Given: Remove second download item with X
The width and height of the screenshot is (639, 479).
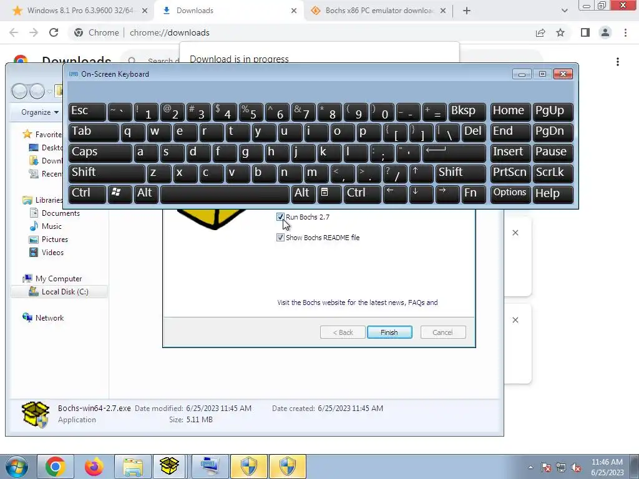Looking at the screenshot, I should (515, 320).
